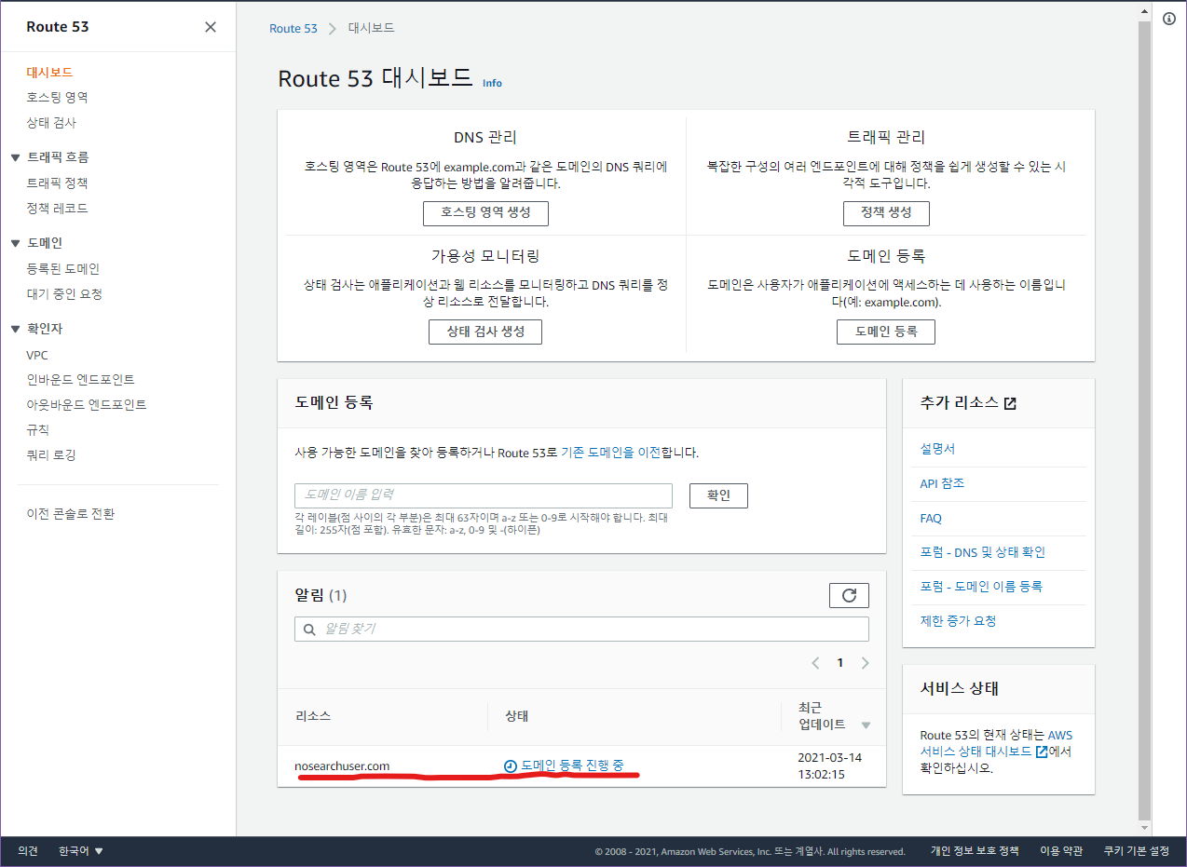Open 호스팅 영역 in the sidebar

(57, 97)
